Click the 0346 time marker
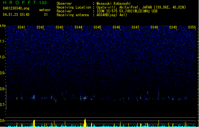The image size is (199, 127). tap(116, 27)
